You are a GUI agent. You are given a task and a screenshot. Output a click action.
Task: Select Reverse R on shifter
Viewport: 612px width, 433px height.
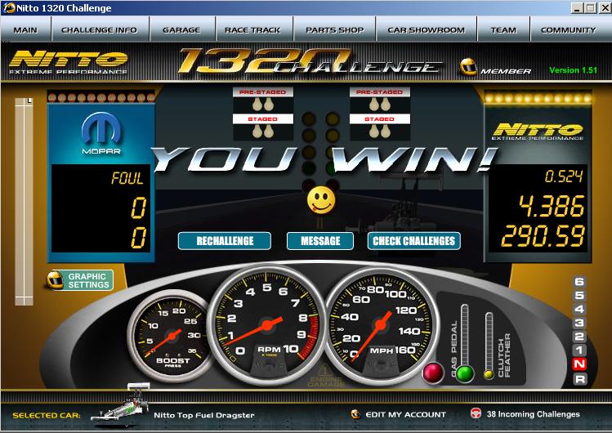(x=580, y=378)
